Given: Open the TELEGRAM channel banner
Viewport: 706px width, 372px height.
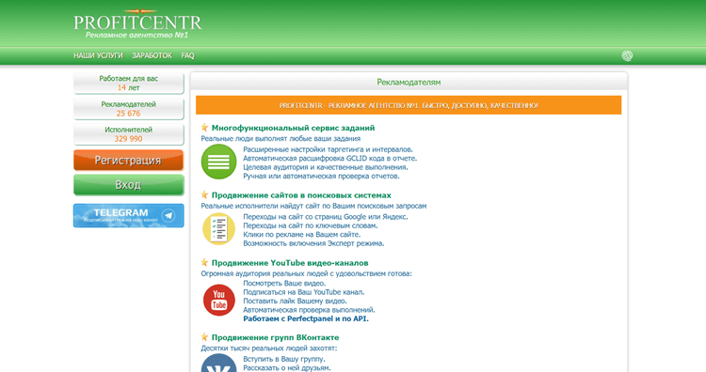Looking at the screenshot, I should point(128,216).
